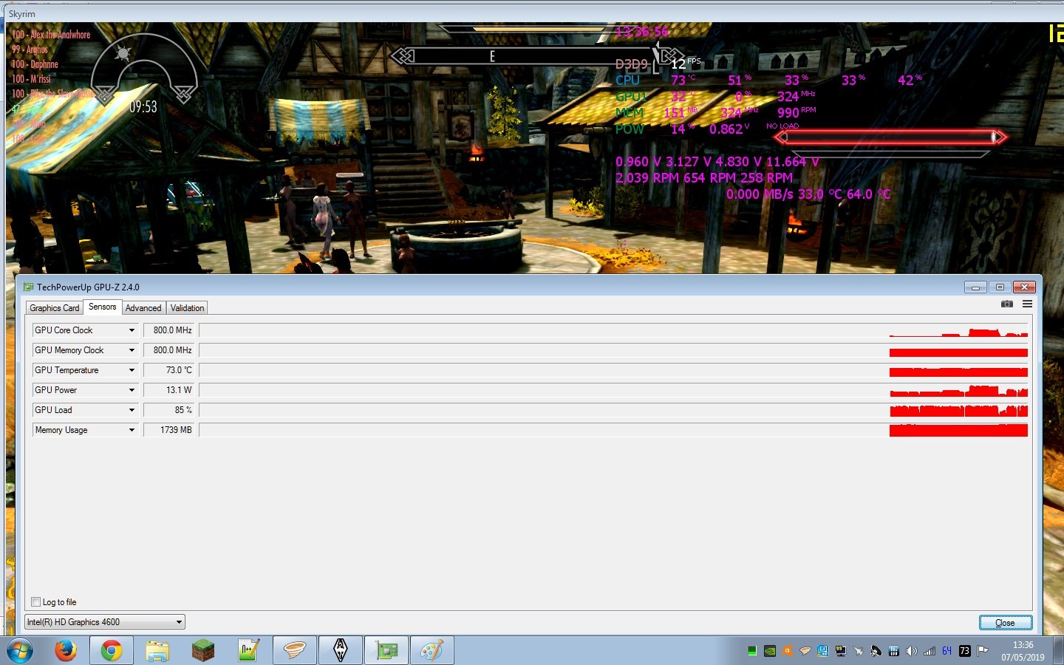The width and height of the screenshot is (1064, 665).
Task: Minimize the GPU-Z window
Action: (975, 287)
